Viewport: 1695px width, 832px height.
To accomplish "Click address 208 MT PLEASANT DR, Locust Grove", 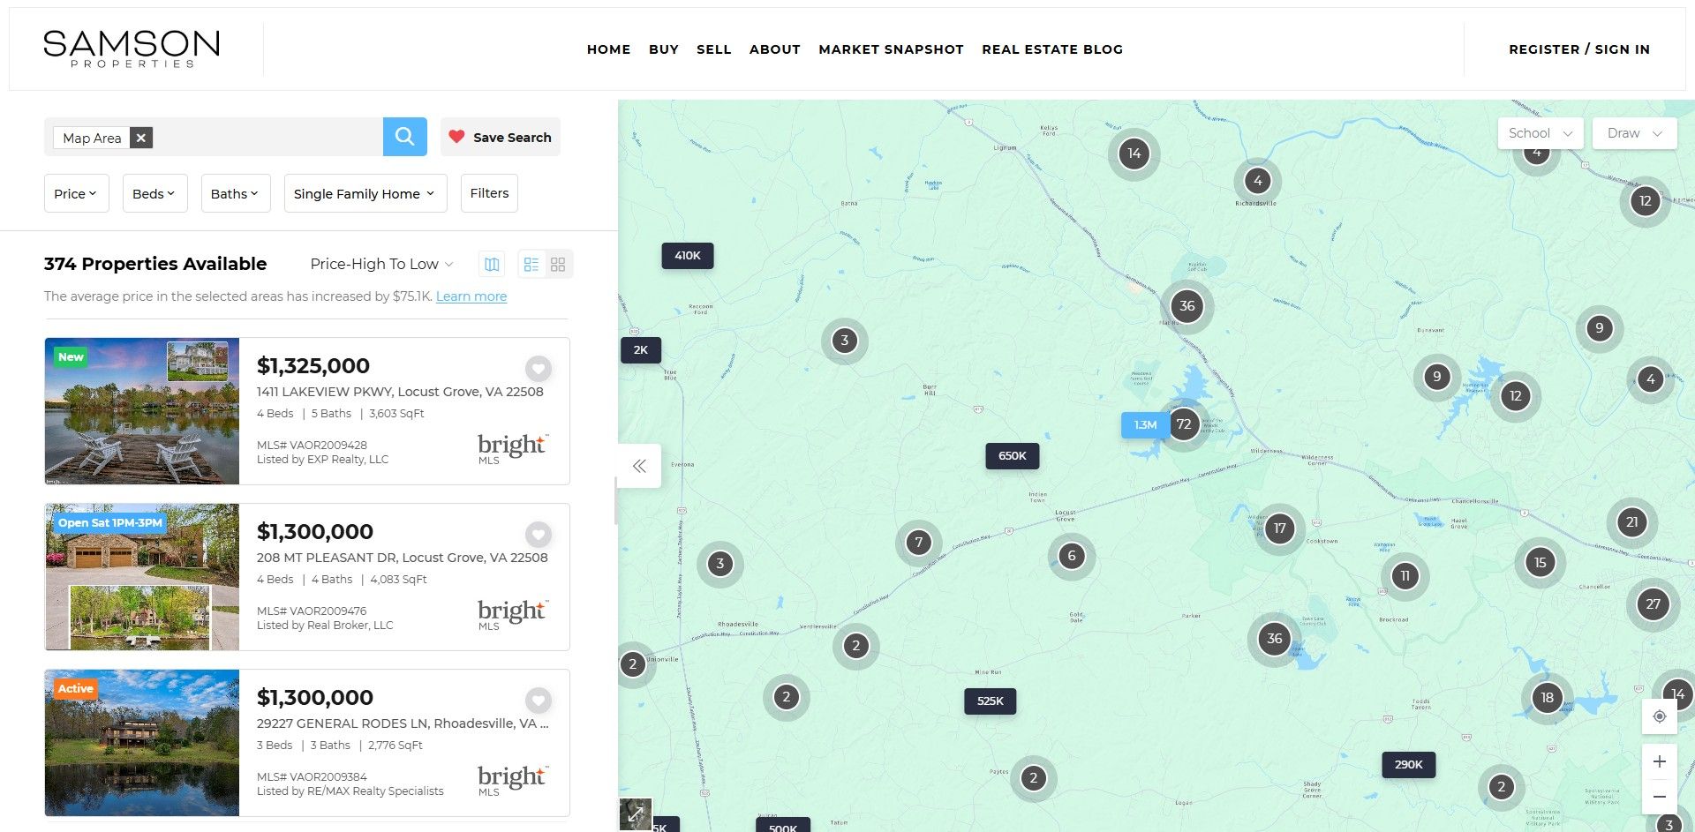I will (403, 558).
